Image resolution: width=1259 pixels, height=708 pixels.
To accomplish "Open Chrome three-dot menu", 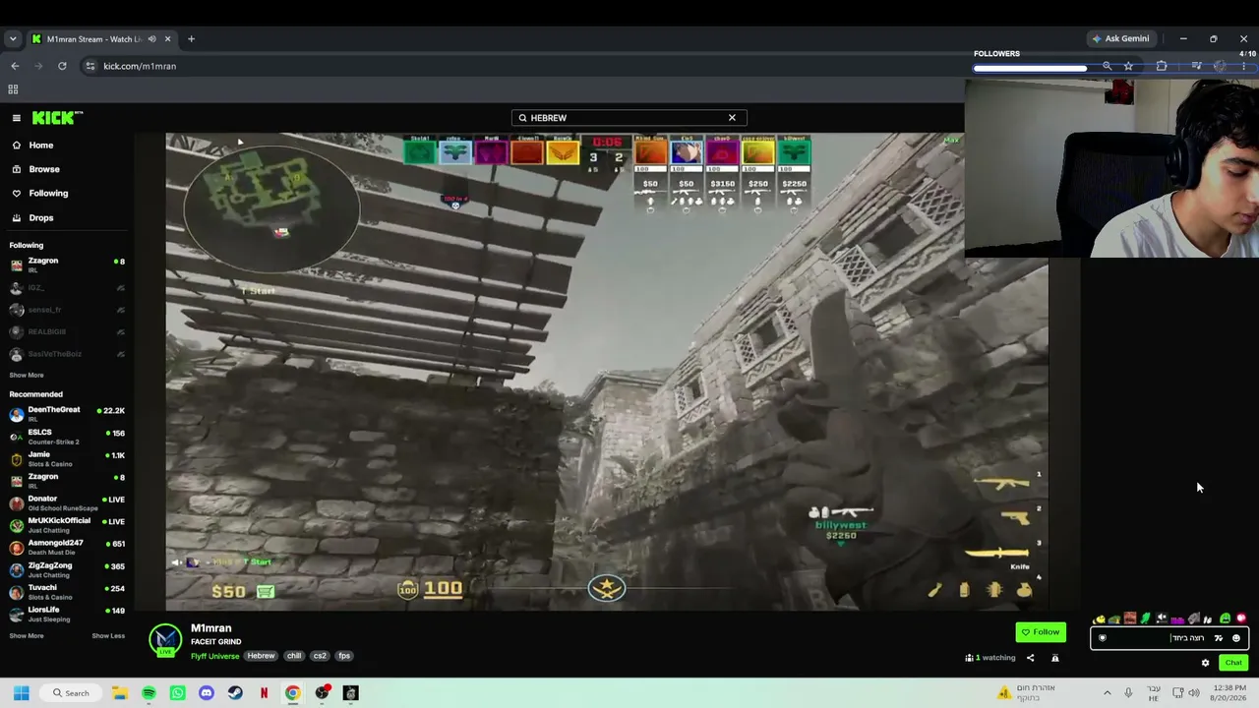I will (x=1244, y=66).
